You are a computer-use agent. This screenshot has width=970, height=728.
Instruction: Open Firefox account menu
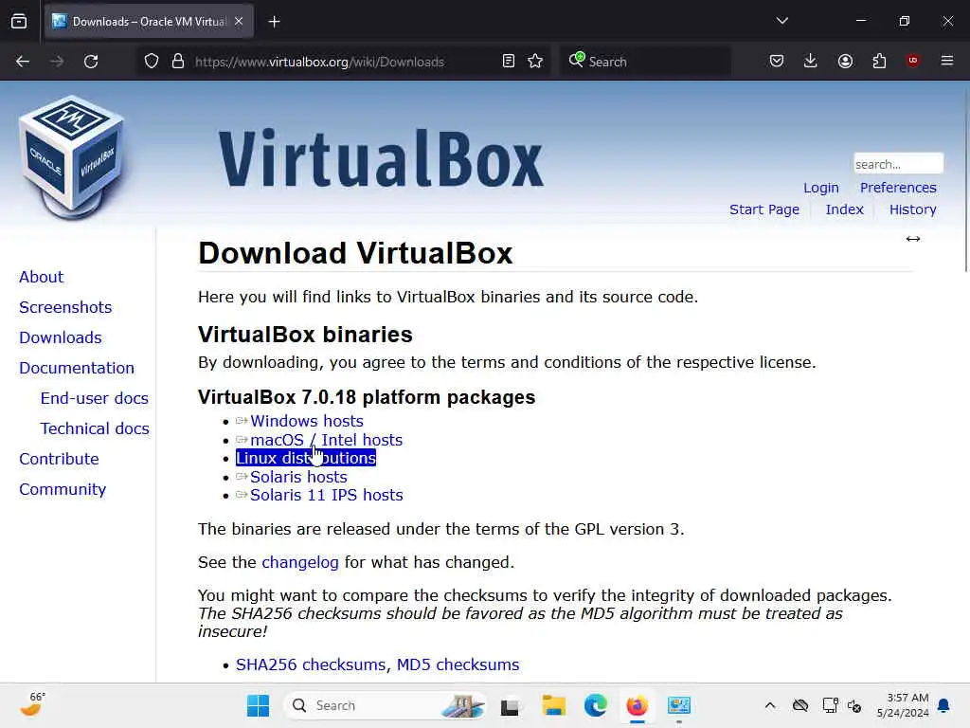[845, 62]
